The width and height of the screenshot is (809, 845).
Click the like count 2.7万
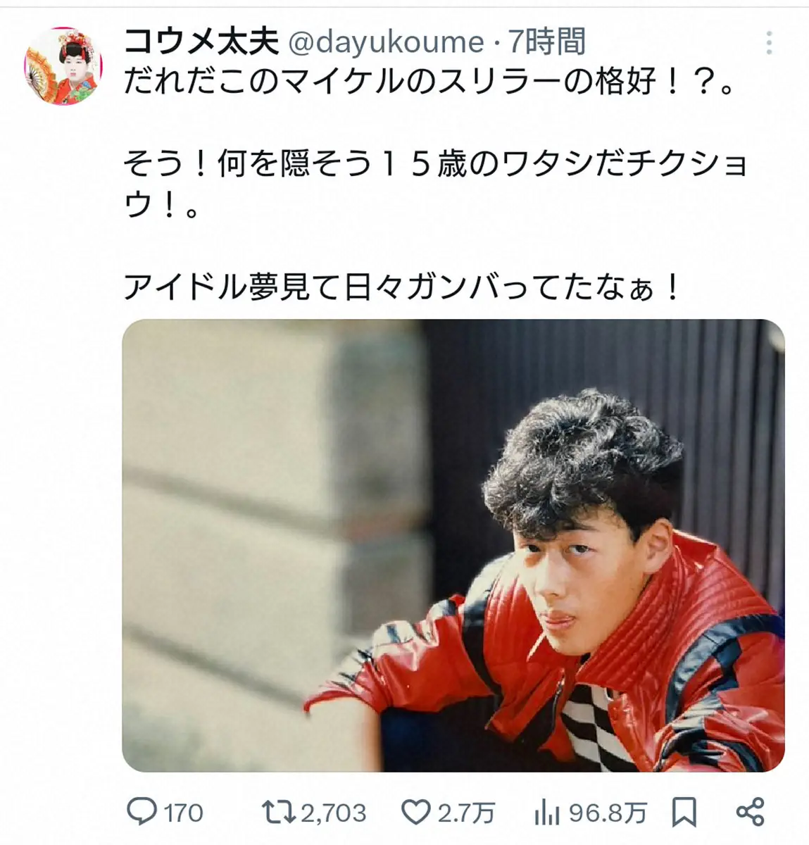(x=466, y=813)
